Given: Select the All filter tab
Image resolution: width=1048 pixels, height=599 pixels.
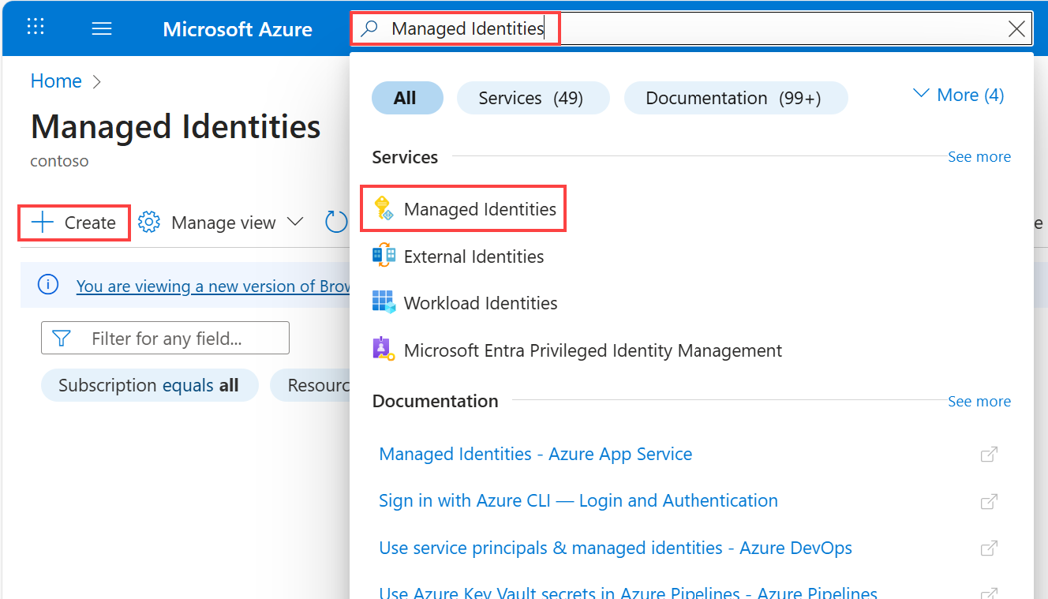Looking at the screenshot, I should click(x=406, y=99).
